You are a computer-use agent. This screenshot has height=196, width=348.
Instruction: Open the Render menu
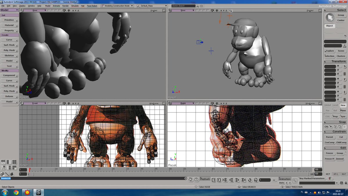point(66,6)
